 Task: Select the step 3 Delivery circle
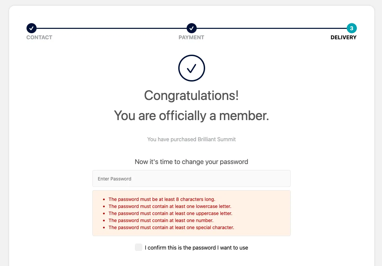coord(351,28)
